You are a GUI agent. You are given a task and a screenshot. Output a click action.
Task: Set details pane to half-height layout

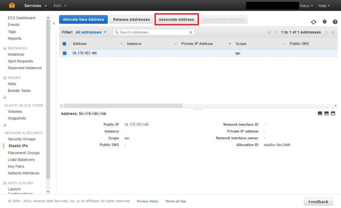click(x=327, y=113)
